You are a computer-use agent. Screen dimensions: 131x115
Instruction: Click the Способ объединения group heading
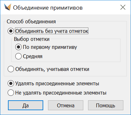tap(31, 22)
